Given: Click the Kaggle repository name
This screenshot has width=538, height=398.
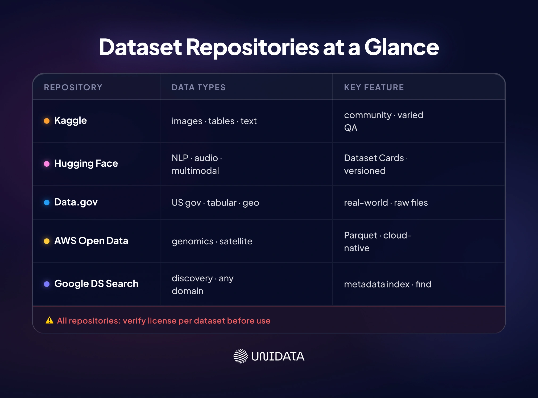Looking at the screenshot, I should [71, 121].
